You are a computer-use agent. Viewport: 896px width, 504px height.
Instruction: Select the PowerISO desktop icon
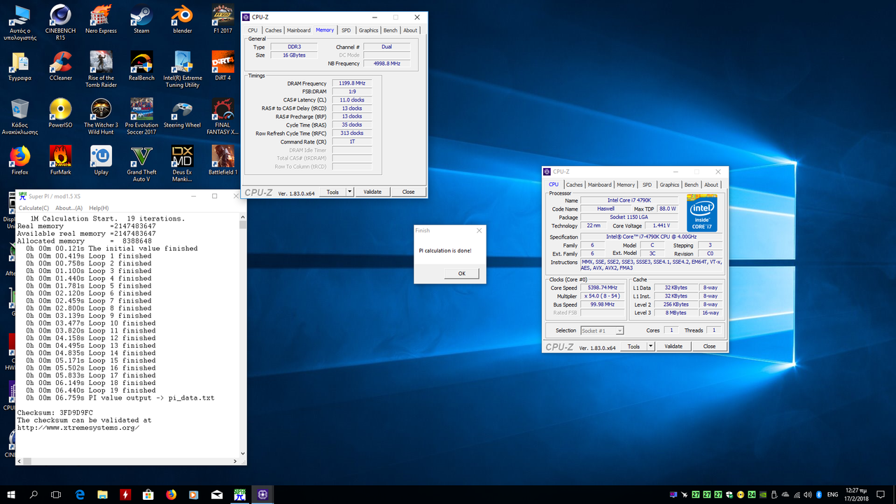point(60,113)
